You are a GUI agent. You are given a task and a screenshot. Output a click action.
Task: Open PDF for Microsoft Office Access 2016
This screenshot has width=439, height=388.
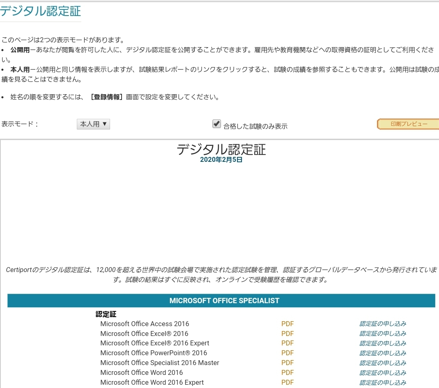[x=287, y=324]
